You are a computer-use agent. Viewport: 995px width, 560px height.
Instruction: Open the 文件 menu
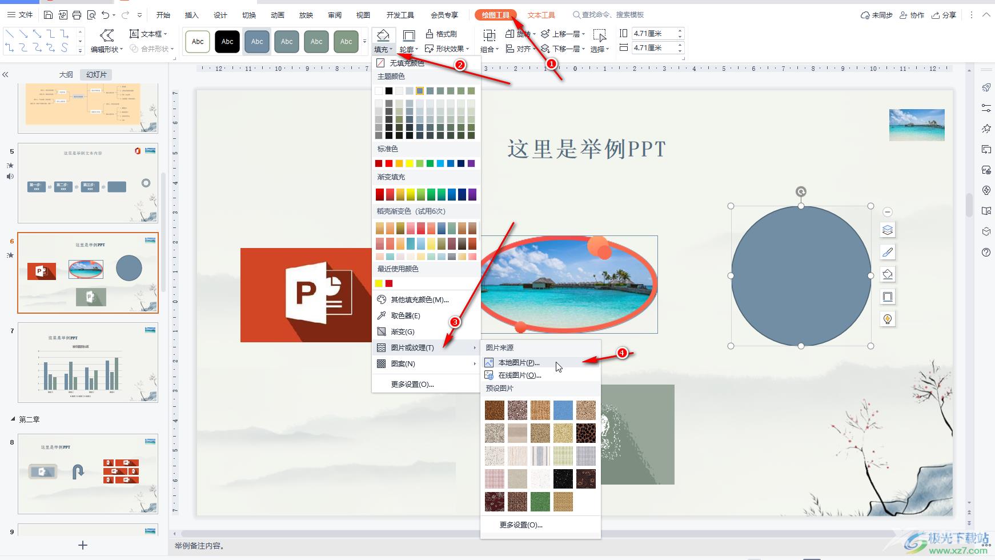click(20, 15)
